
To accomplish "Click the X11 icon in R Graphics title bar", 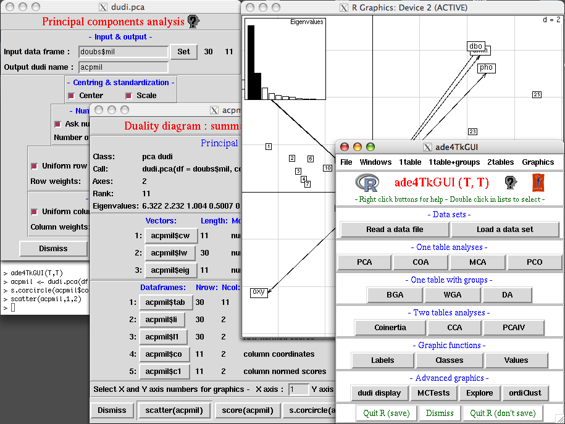I will [344, 7].
